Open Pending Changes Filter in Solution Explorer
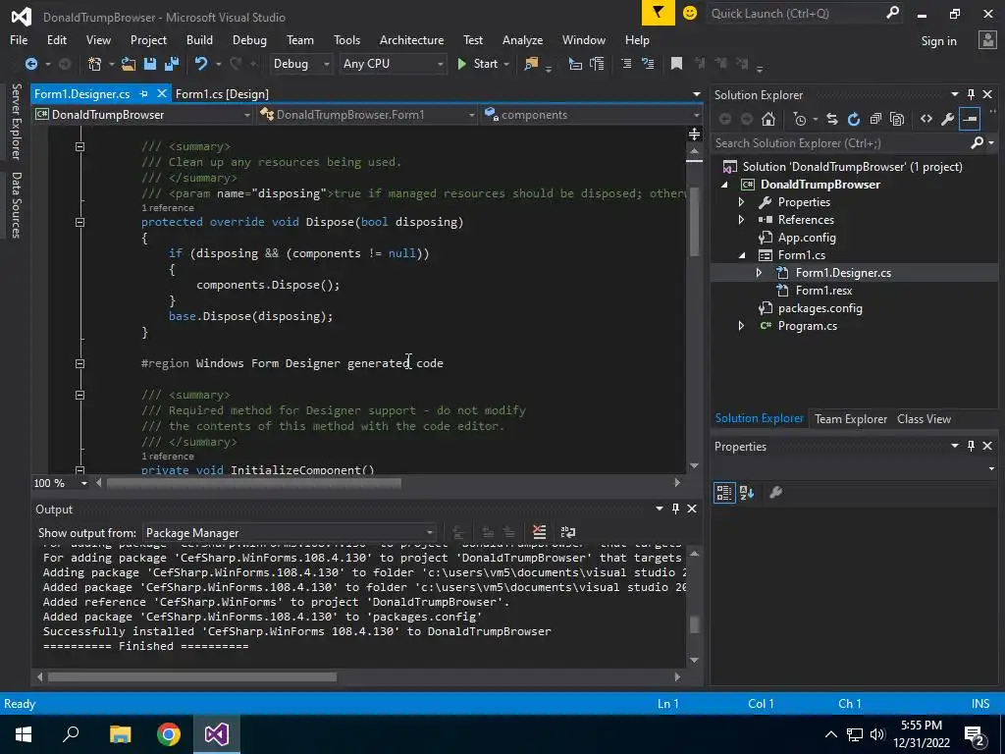 (x=800, y=119)
